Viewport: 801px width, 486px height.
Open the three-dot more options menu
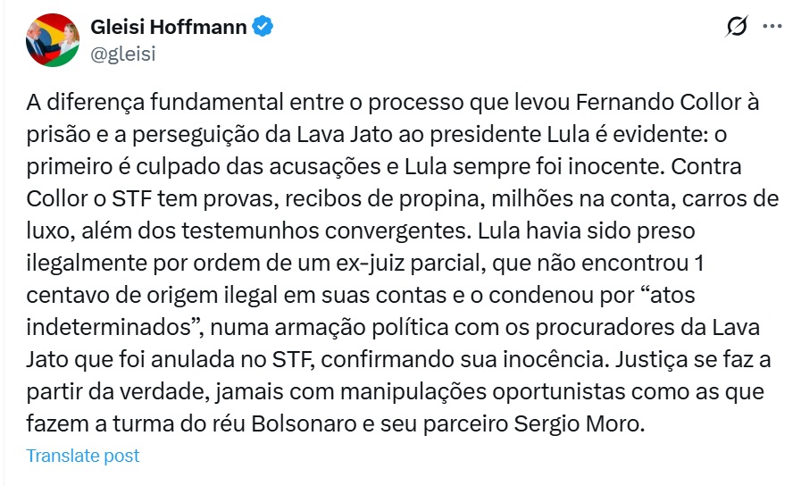(x=772, y=26)
